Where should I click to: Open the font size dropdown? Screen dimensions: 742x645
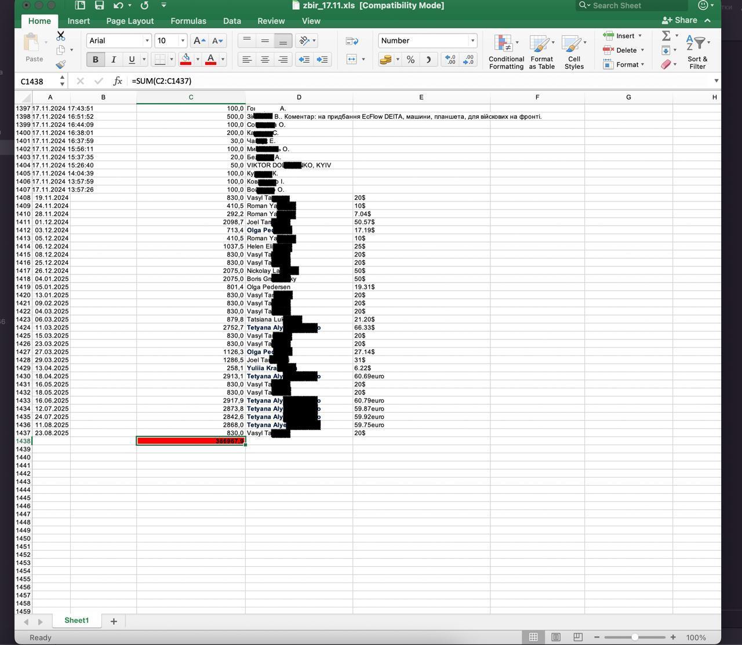click(x=183, y=41)
